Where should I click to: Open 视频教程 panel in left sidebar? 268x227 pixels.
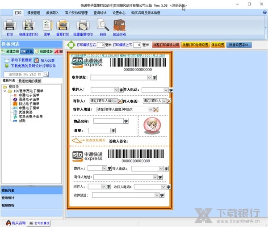(x=32, y=205)
